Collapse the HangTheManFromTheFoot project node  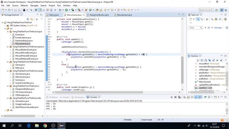coord(3,23)
